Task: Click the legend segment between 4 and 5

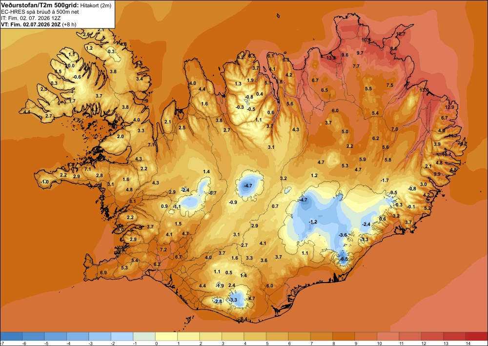Action: coord(255,336)
